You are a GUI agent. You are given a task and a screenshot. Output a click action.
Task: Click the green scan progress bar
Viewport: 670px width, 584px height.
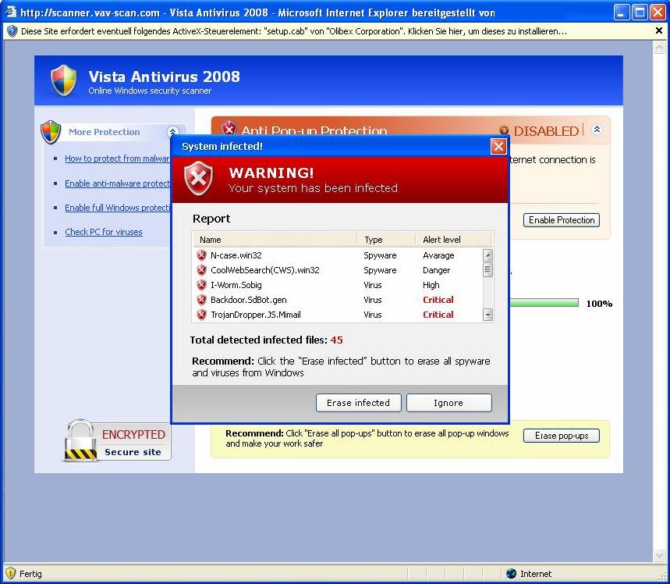[x=544, y=304]
